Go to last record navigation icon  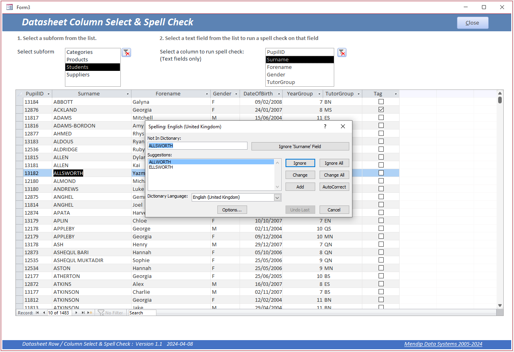[x=83, y=313]
